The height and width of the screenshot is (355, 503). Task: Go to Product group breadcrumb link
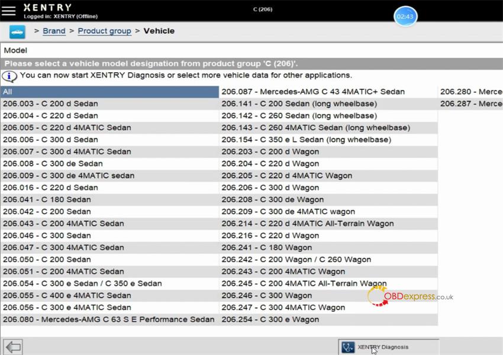pyautogui.click(x=105, y=31)
